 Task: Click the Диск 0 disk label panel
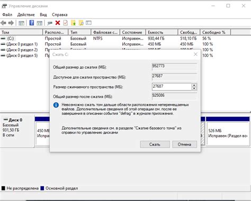click(x=17, y=131)
